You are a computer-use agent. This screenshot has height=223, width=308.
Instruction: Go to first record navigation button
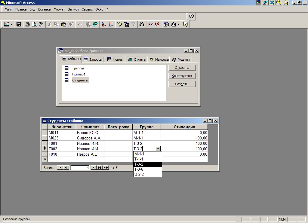point(60,168)
